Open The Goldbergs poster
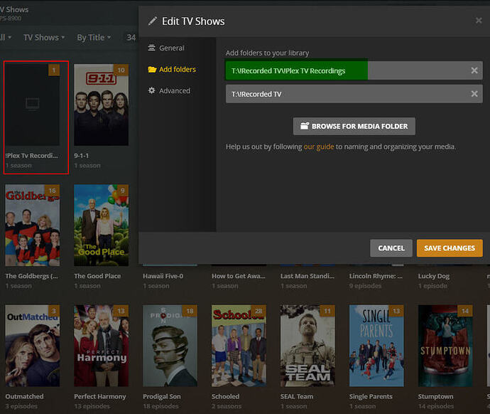490x414 pixels. 32,225
